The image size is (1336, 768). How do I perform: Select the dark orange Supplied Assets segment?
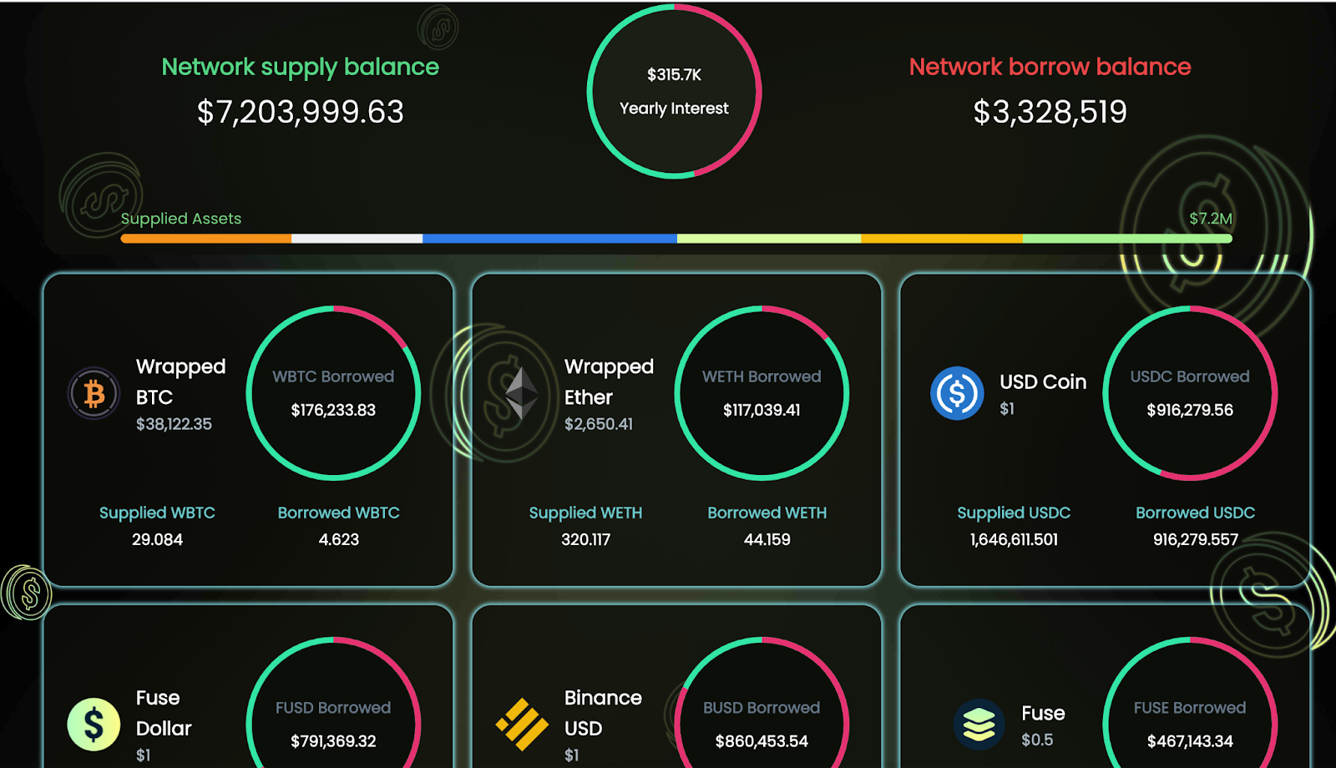[x=206, y=239]
